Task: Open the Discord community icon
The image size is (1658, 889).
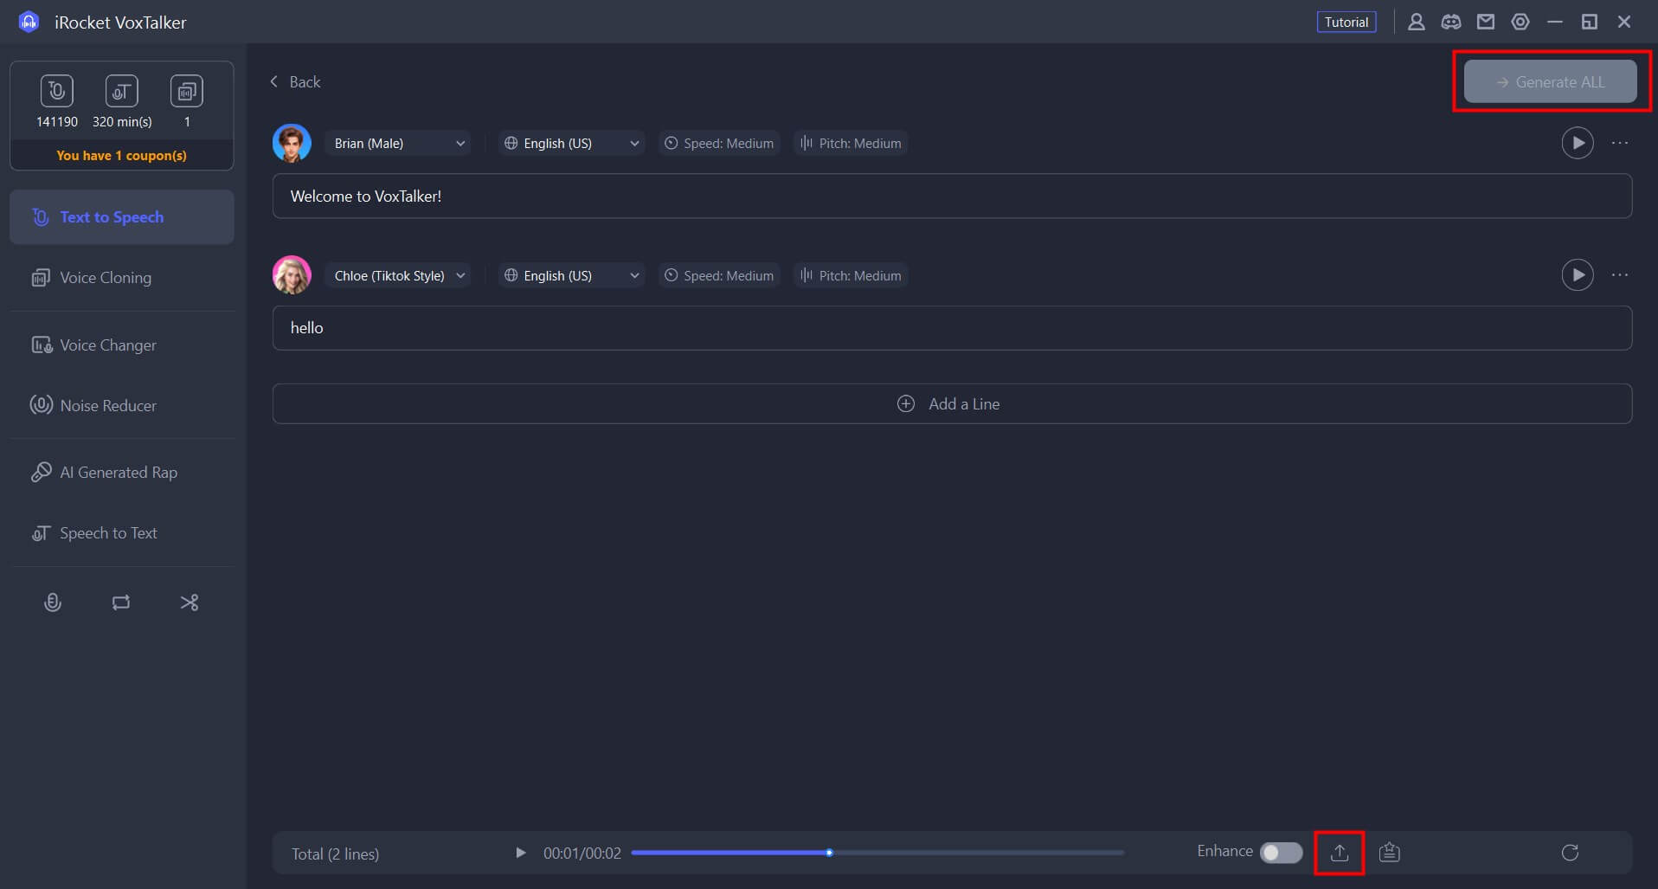Action: click(x=1451, y=23)
